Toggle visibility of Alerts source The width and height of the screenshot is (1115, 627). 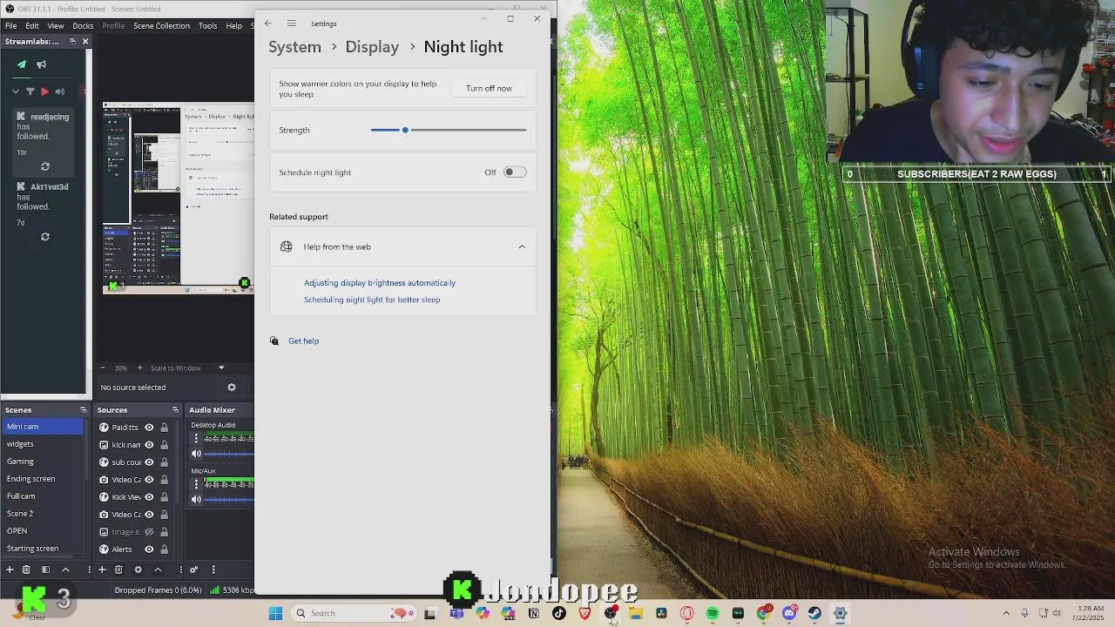tap(149, 549)
